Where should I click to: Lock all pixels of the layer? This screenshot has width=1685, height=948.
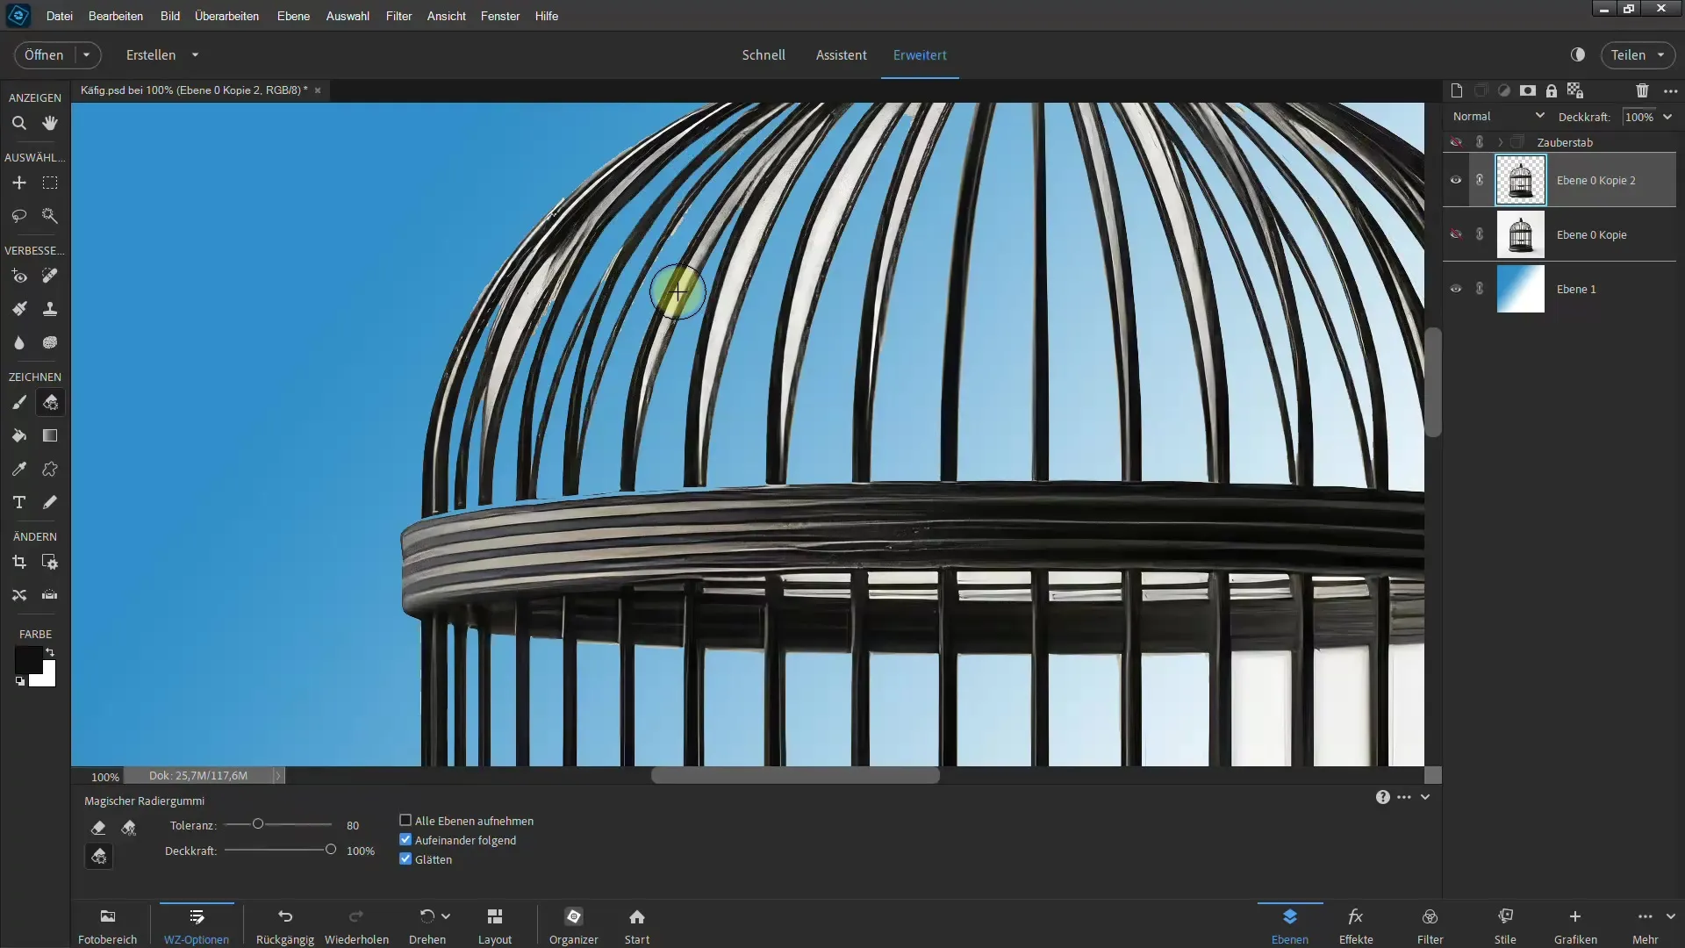tap(1552, 90)
